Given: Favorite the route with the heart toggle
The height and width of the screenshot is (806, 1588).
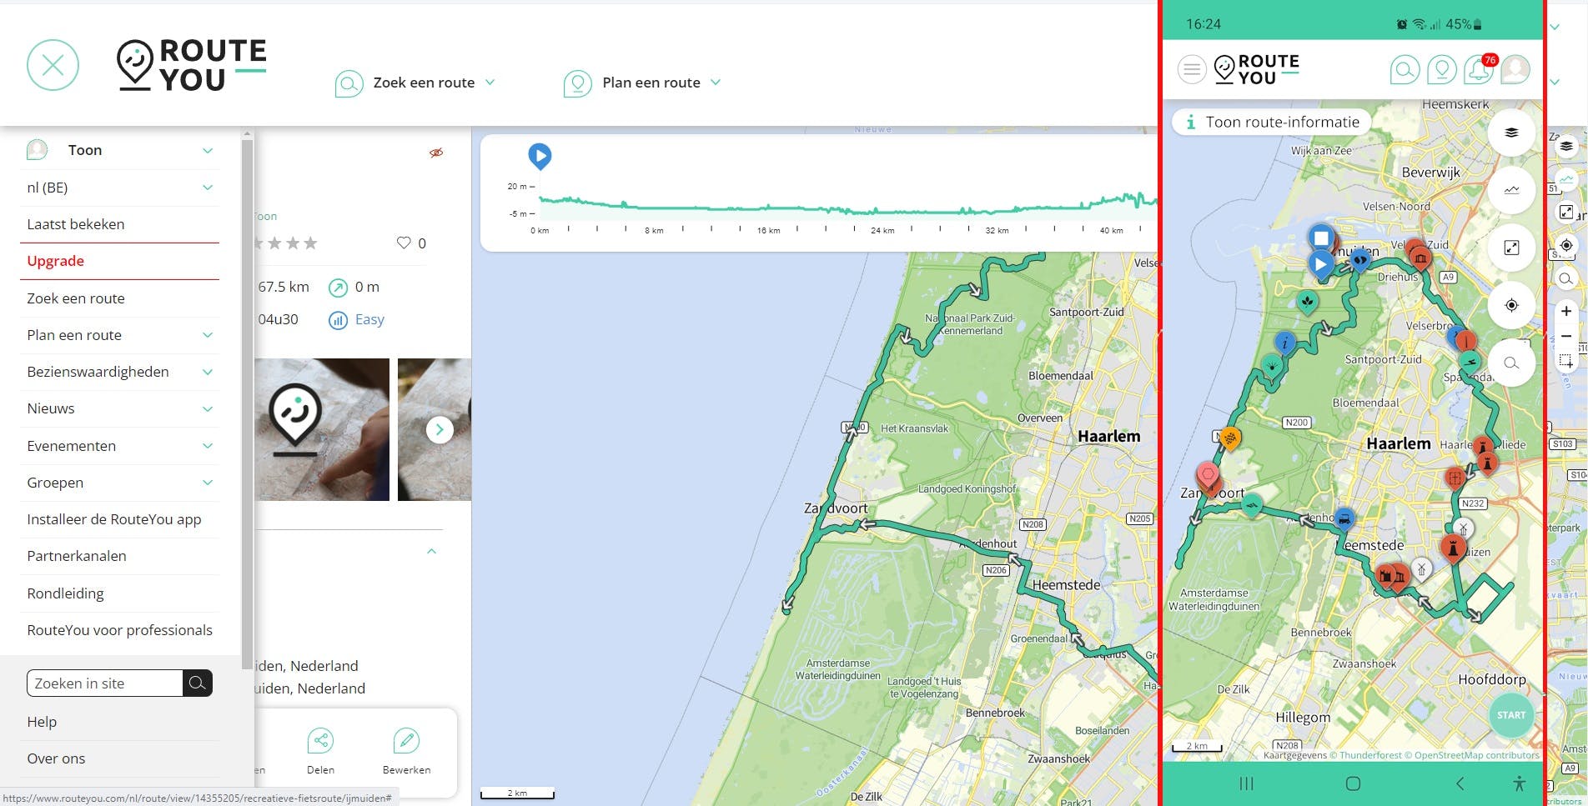Looking at the screenshot, I should (x=404, y=243).
